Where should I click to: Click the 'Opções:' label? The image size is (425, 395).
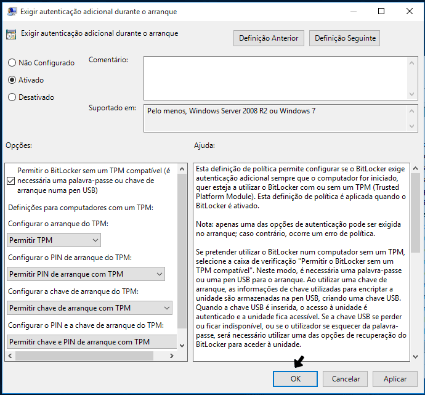(x=18, y=145)
